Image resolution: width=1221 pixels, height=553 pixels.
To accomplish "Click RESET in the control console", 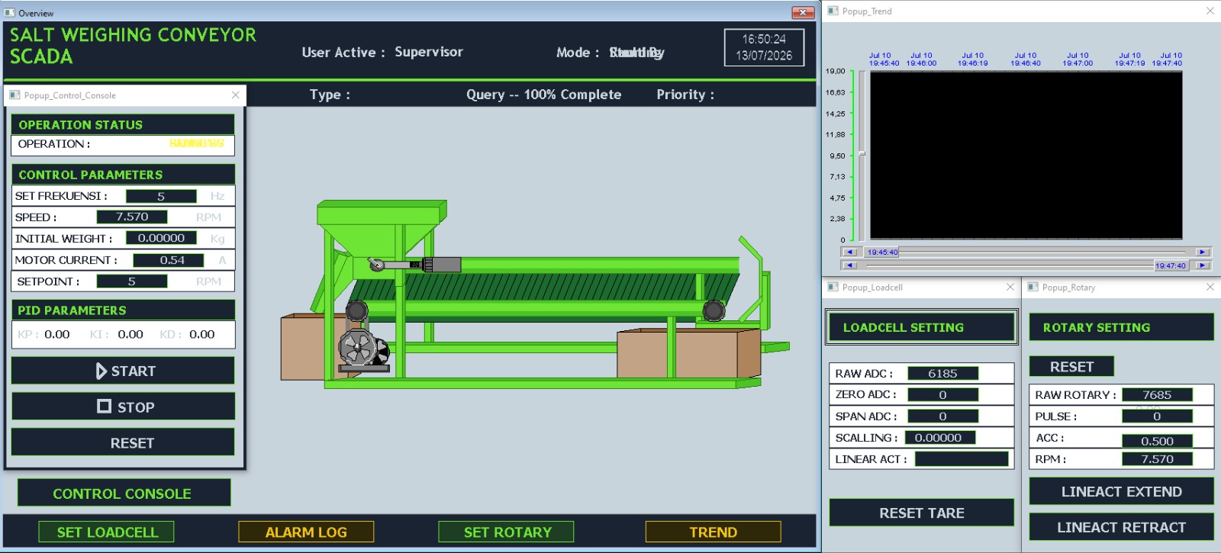I will [123, 442].
